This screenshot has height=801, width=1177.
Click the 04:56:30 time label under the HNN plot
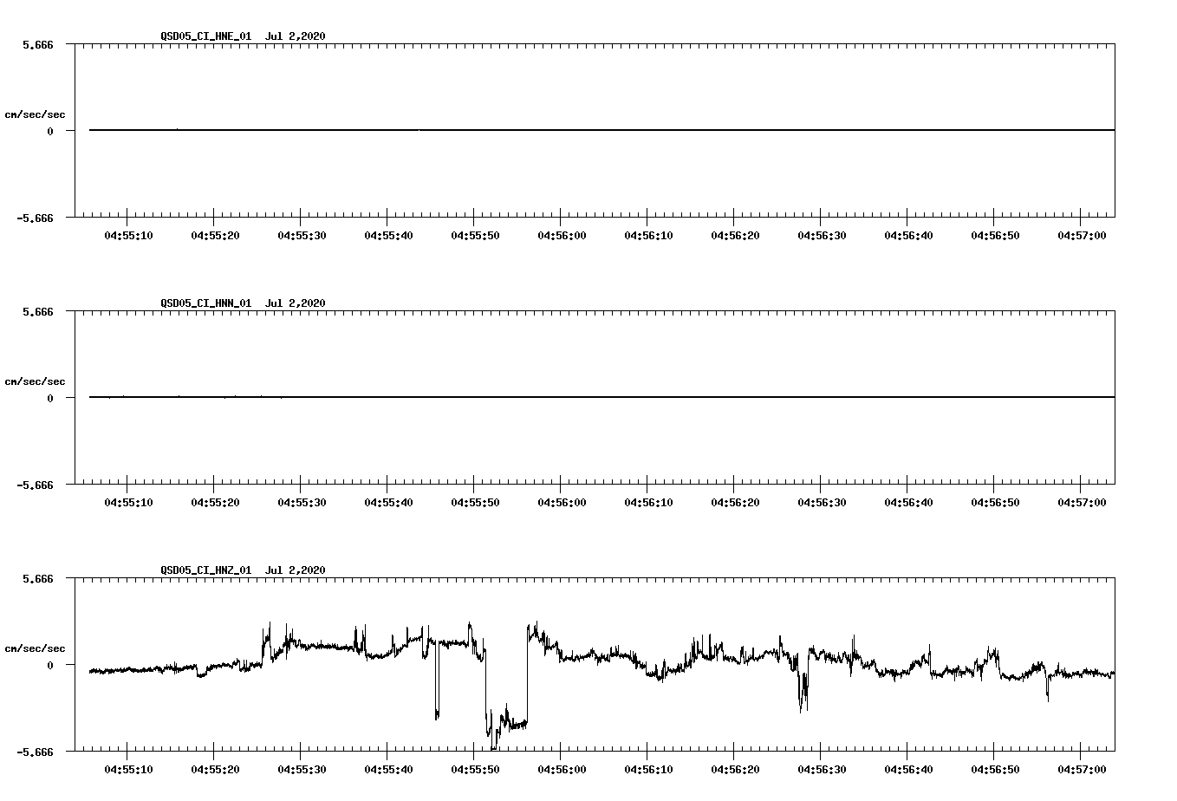pos(822,502)
